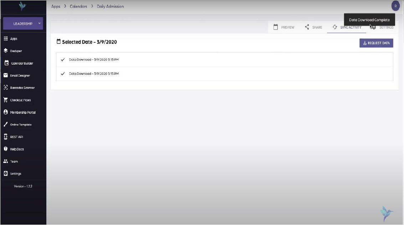Click the REQUEST DATA button
This screenshot has height=225, width=404.
click(376, 43)
